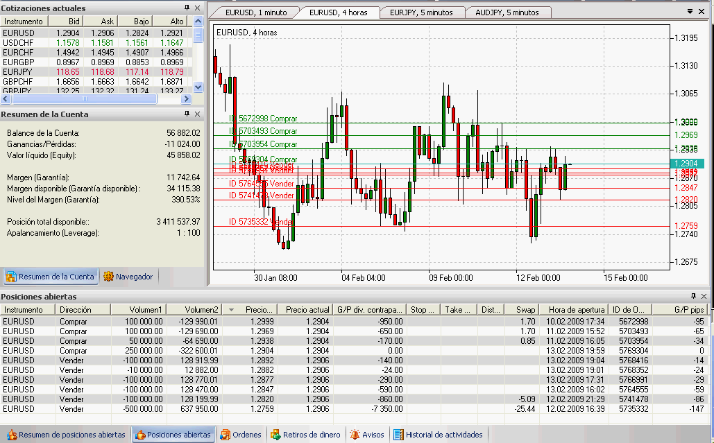Open Retiros de dinero icon tab
This screenshot has width=714, height=443.
(275, 435)
